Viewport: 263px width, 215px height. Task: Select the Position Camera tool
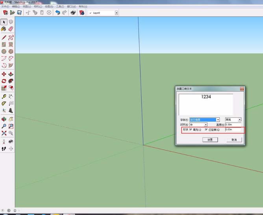point(4,141)
